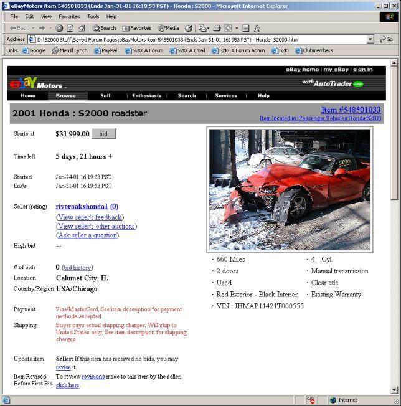Open the Favorites pane from toolbar
The image size is (401, 406).
click(137, 28)
